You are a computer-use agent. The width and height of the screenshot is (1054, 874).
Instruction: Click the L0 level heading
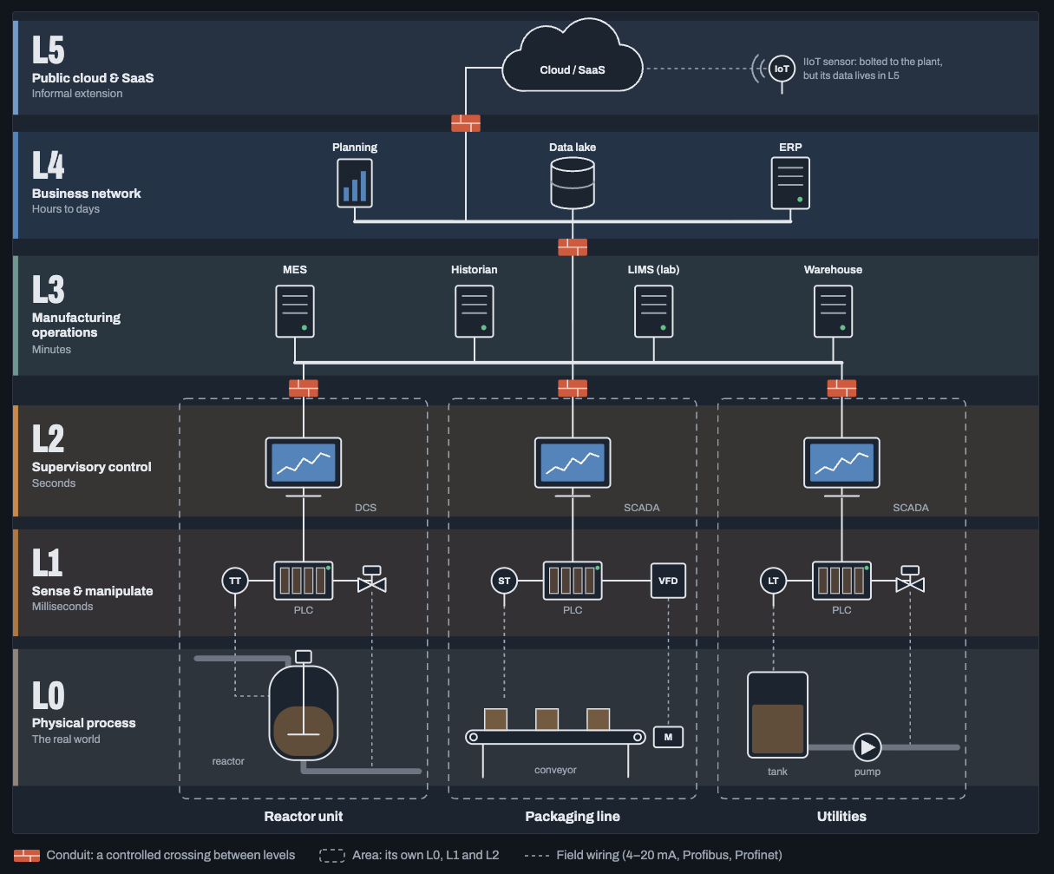pos(49,694)
